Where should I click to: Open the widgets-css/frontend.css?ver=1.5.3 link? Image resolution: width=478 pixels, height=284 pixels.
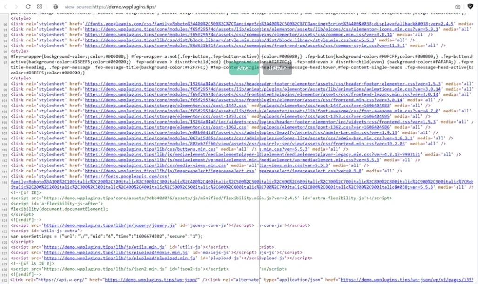point(260,122)
